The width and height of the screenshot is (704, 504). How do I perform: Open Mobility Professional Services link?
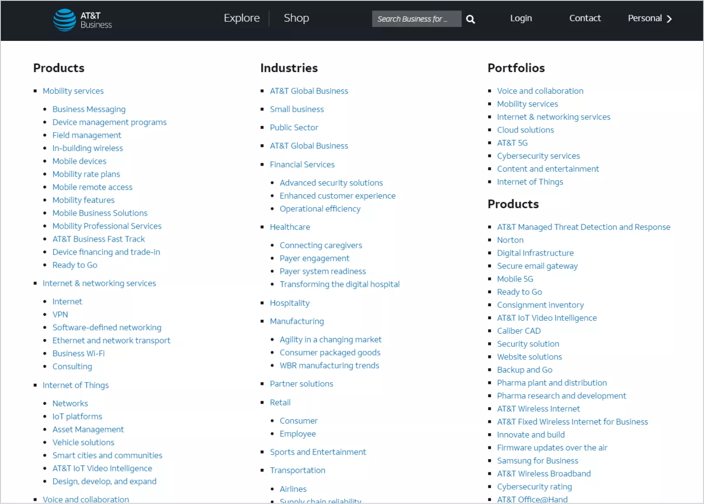(107, 226)
